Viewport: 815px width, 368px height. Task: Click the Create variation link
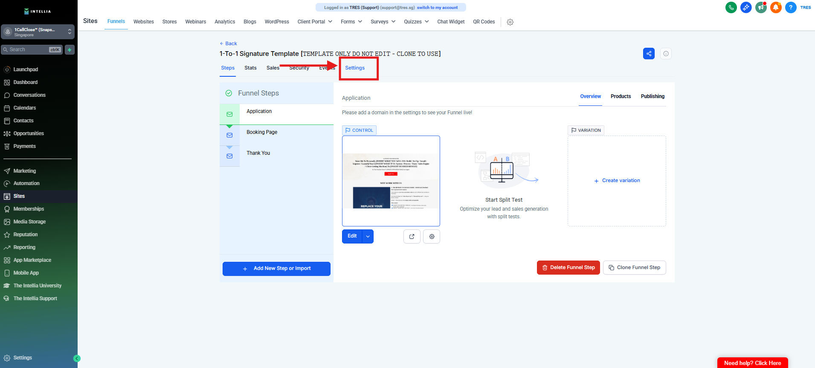click(617, 181)
